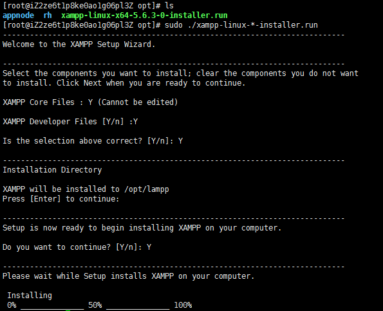Click the 100% progress bar marker
This screenshot has height=311, width=383.
183,305
